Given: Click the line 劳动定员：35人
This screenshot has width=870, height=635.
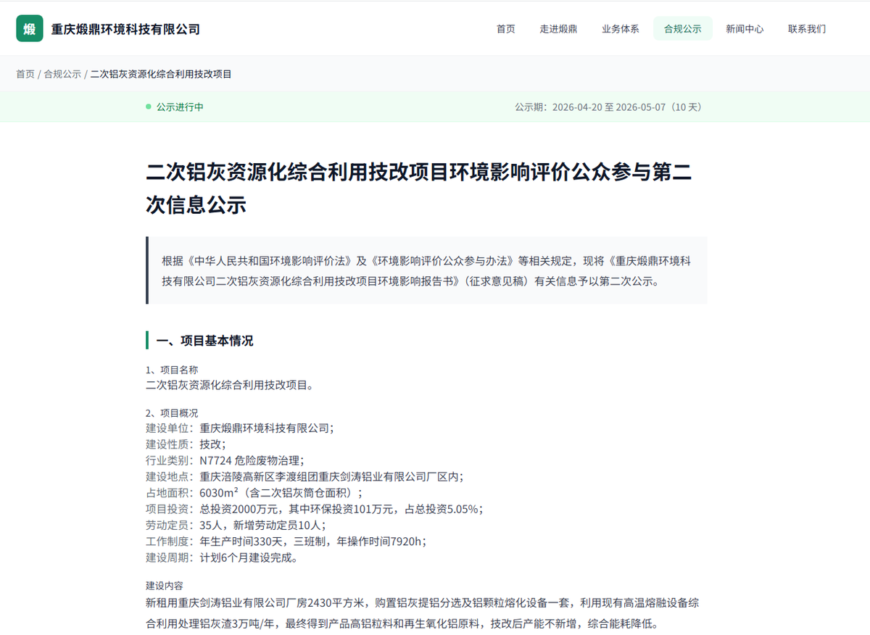Looking at the screenshot, I should coord(236,525).
